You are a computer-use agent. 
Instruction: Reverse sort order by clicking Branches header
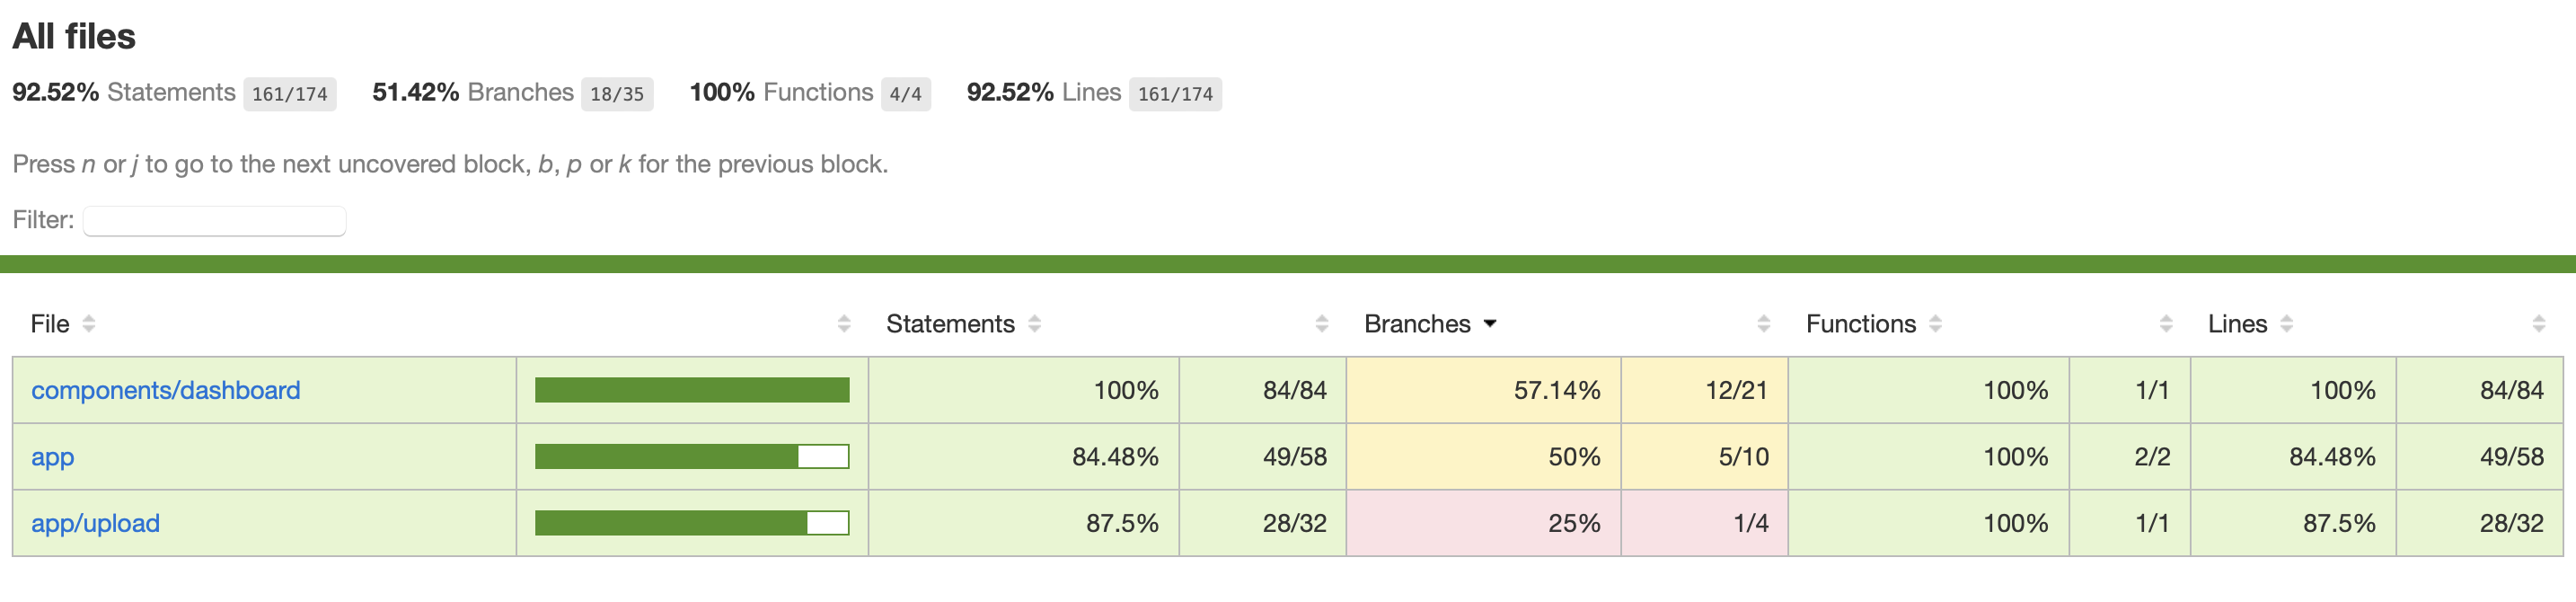tap(1423, 323)
